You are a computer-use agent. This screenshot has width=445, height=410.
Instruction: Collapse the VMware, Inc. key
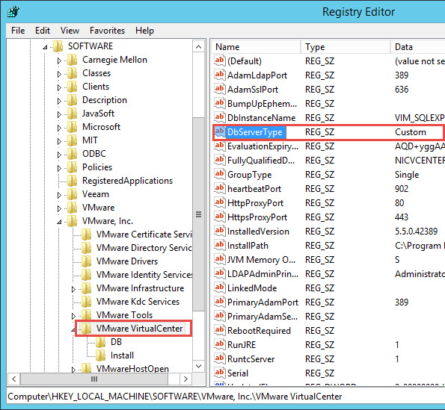tap(59, 222)
